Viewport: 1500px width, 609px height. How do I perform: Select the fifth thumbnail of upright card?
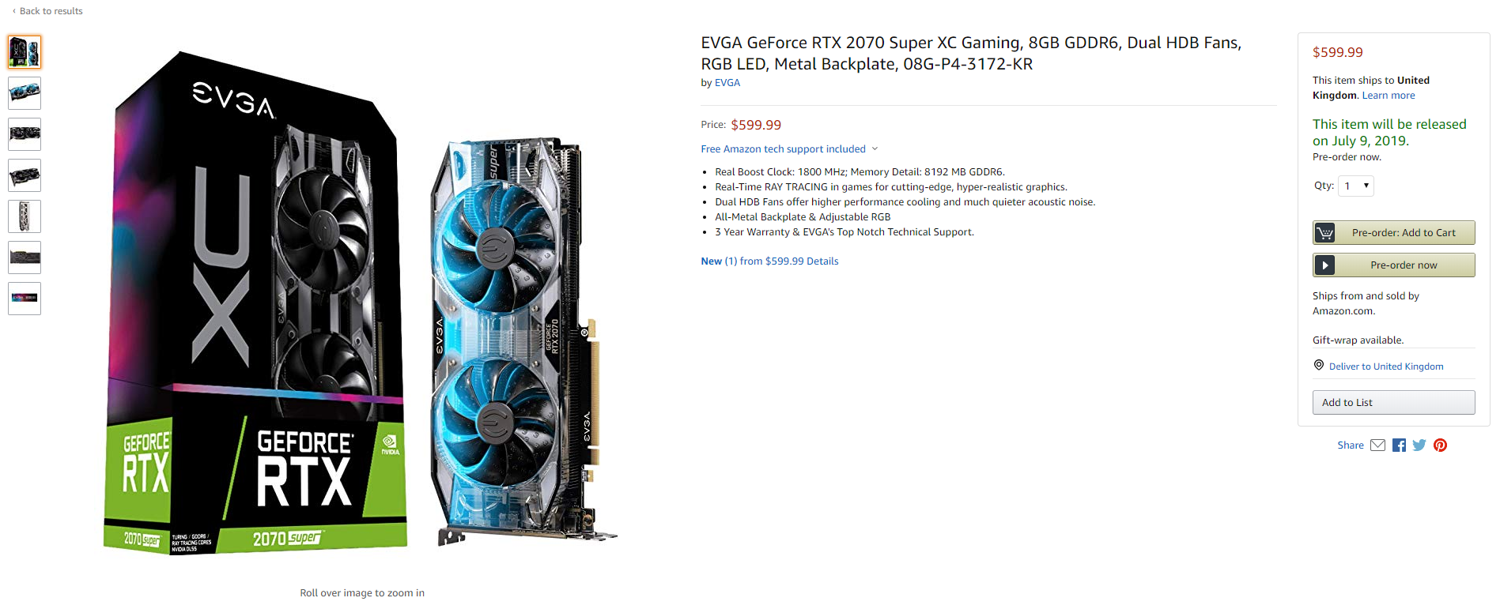pos(25,216)
